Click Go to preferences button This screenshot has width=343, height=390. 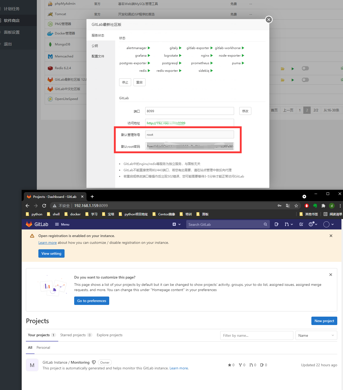tap(92, 301)
